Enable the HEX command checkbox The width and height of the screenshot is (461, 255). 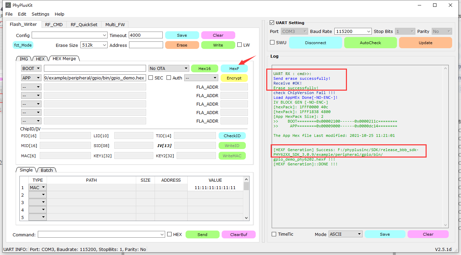[170, 234]
